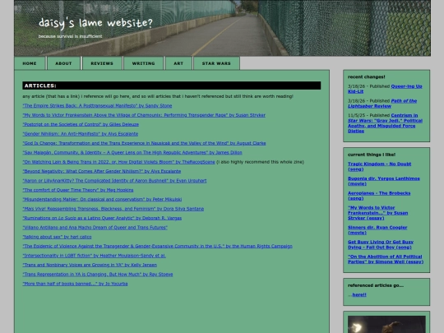Click the "because survival is insufficient" tagline

click(70, 36)
